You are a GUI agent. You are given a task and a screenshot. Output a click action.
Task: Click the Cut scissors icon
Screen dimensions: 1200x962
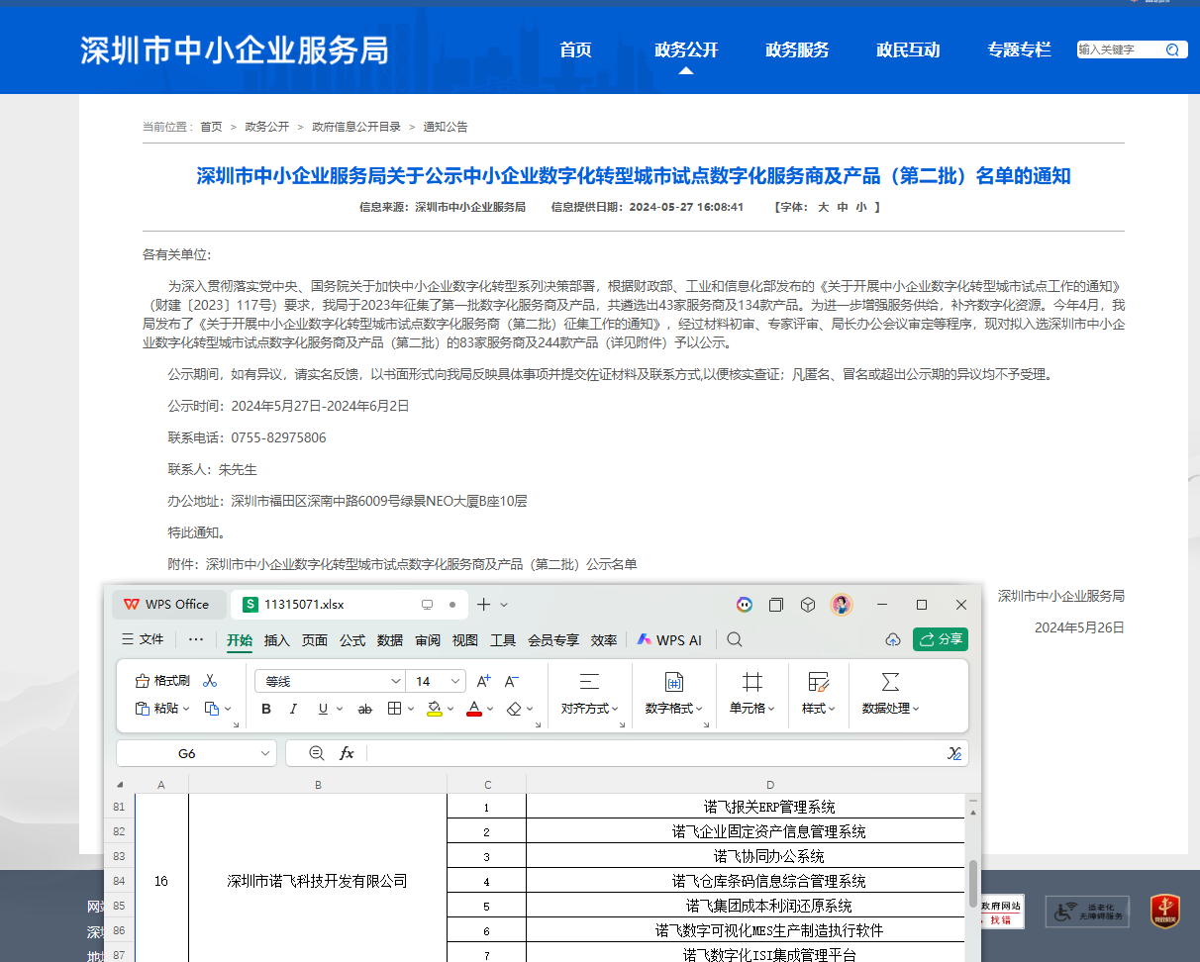click(210, 681)
